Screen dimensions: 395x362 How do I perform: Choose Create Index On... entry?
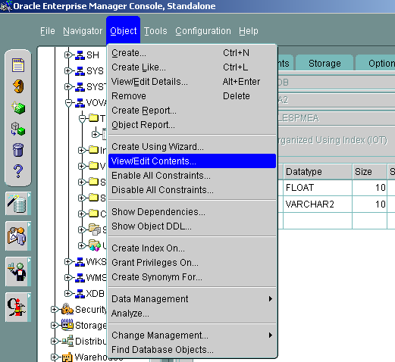tap(192, 248)
